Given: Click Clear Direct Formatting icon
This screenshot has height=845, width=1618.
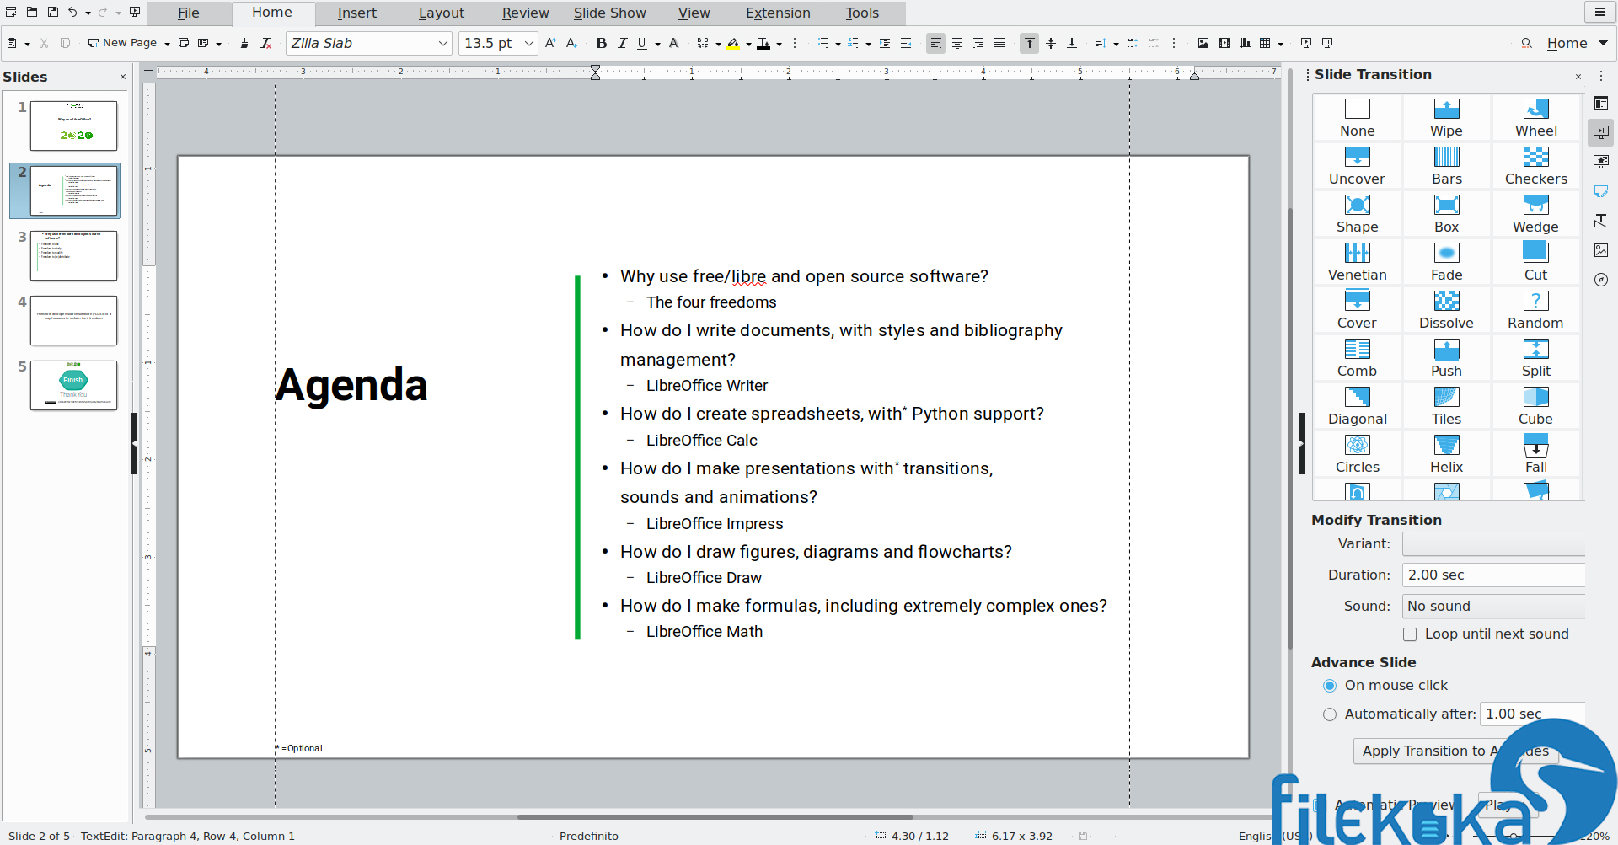Looking at the screenshot, I should (x=266, y=43).
